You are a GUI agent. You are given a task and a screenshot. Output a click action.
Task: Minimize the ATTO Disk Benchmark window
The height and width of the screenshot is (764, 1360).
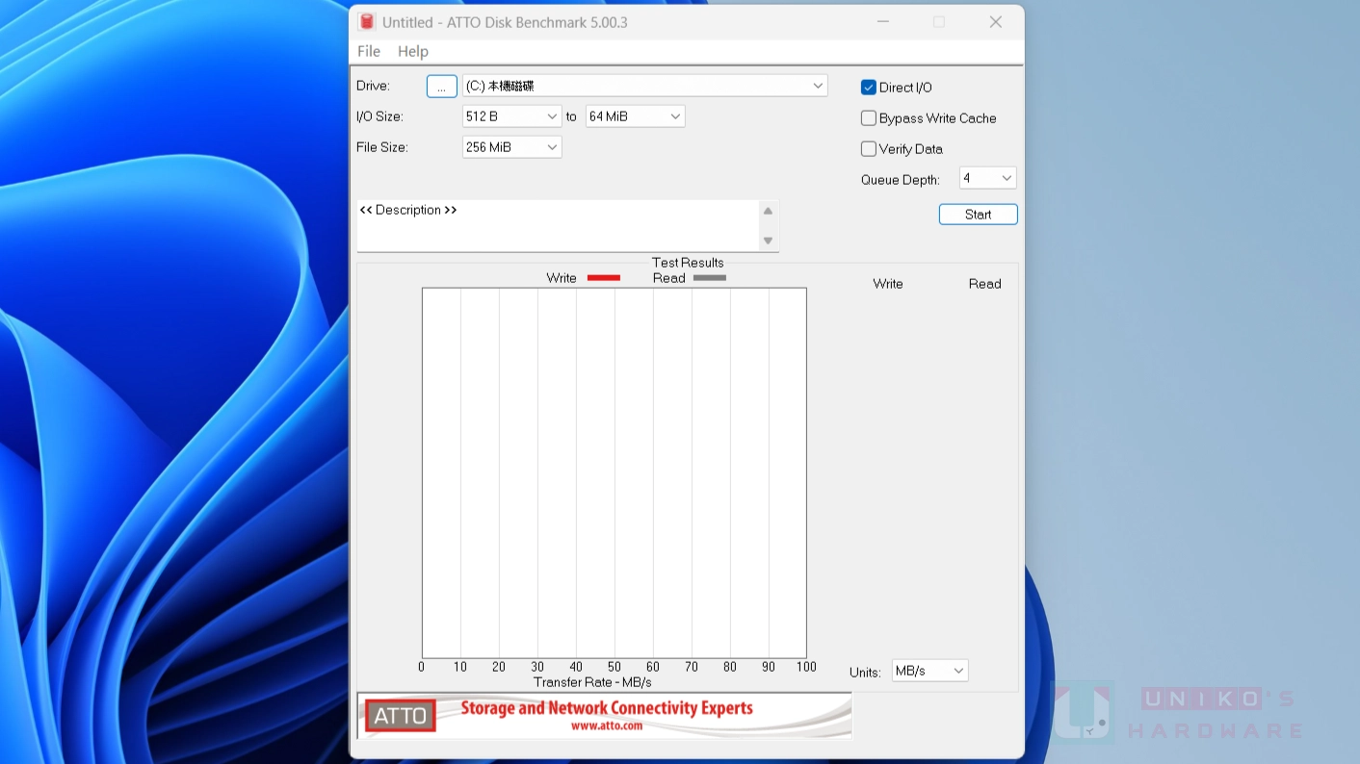[883, 21]
